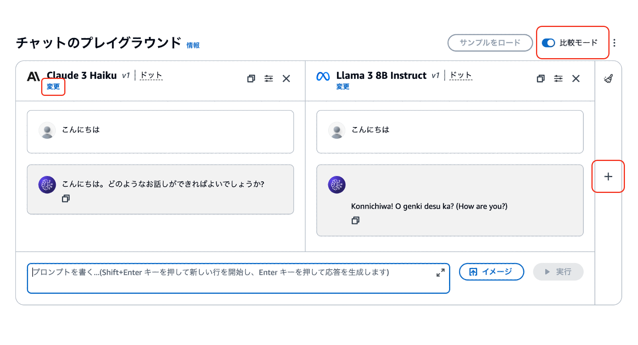Click 変更 under Llama 3 8B Instruct
Screen dimensions: 638x345
(343, 87)
